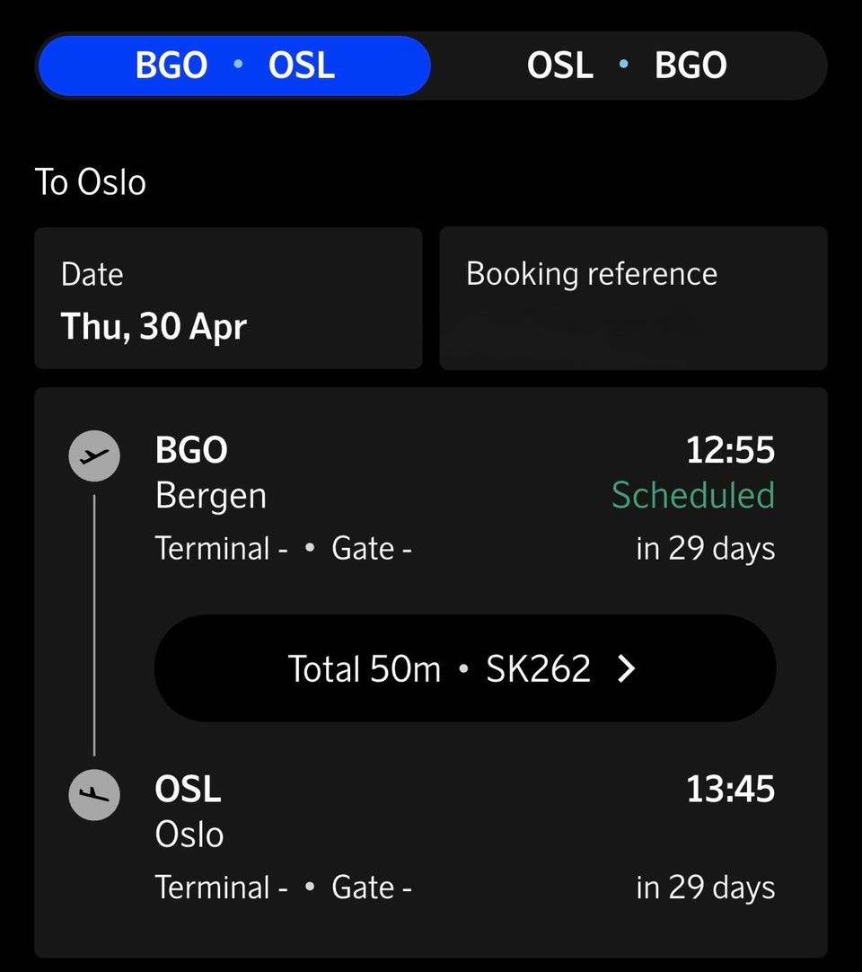This screenshot has width=862, height=972.
Task: Click the 13:45 arrival time
Action: point(731,789)
